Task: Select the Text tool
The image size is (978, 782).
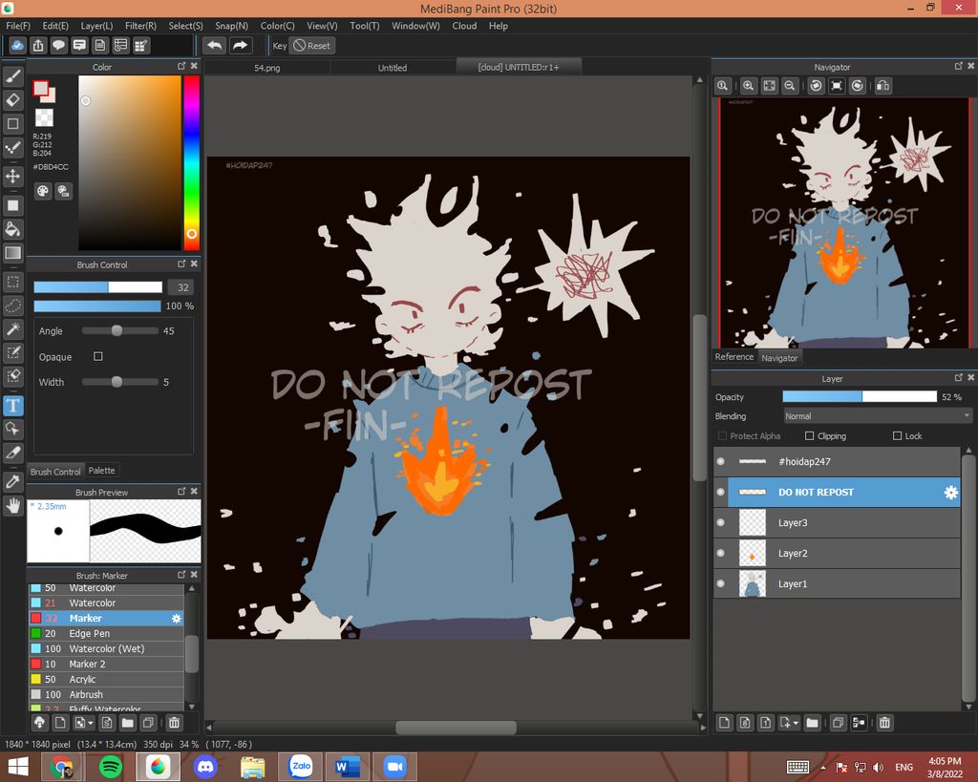Action: click(13, 406)
